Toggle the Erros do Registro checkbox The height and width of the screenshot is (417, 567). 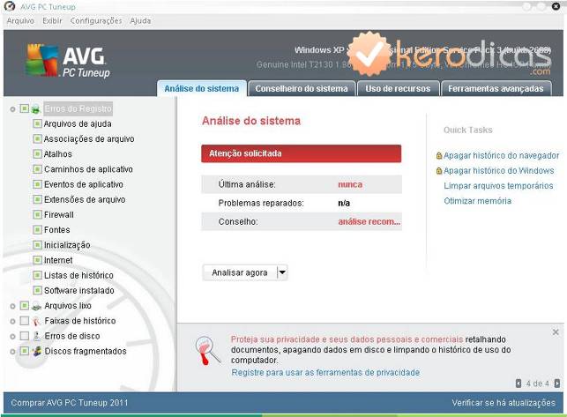click(24, 108)
